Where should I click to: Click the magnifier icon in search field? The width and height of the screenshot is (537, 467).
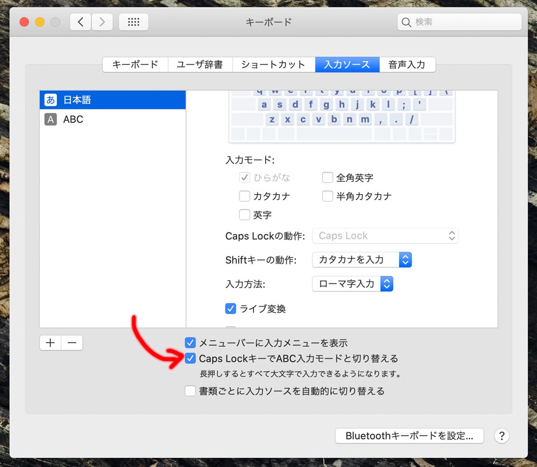click(x=406, y=22)
